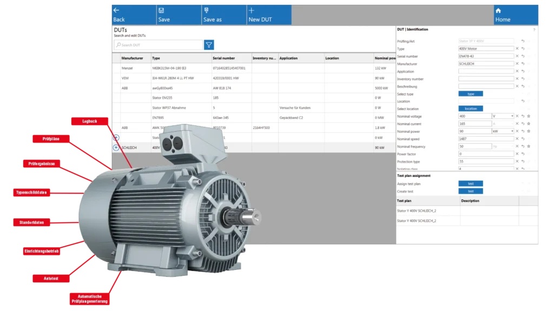Open the Nominal frequency unit dropdown Hz
Screen dimensions: 554x311
(x=503, y=146)
